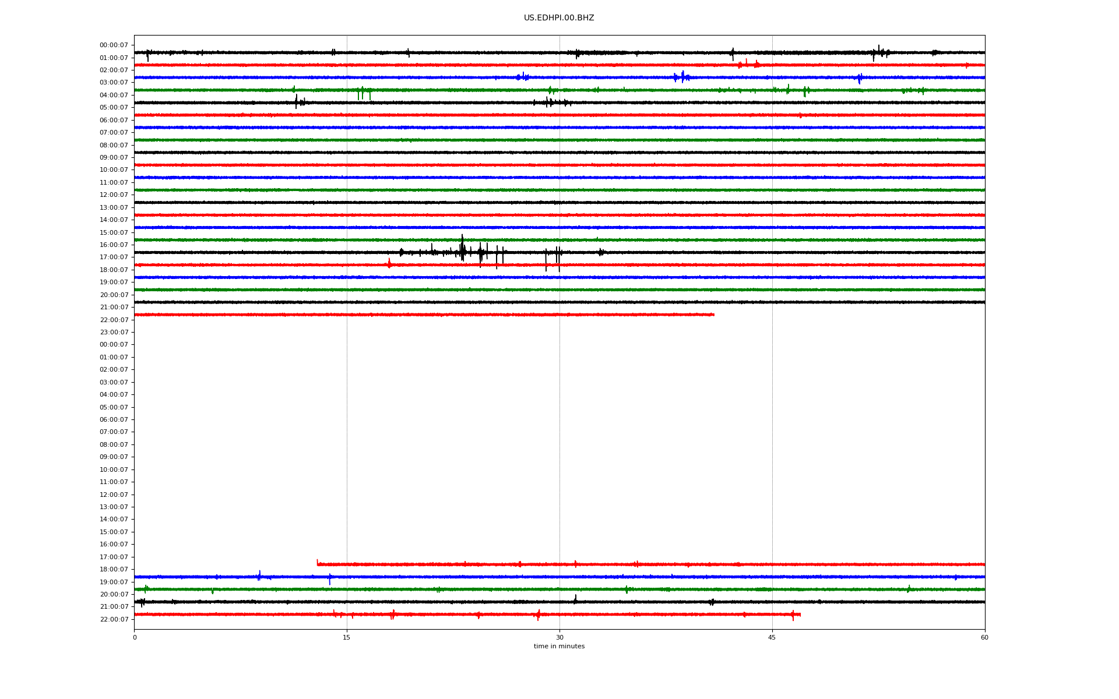Screen dimensions: 1119x699
Task: Click the green triple spikes near minute 16
Action: [x=364, y=93]
